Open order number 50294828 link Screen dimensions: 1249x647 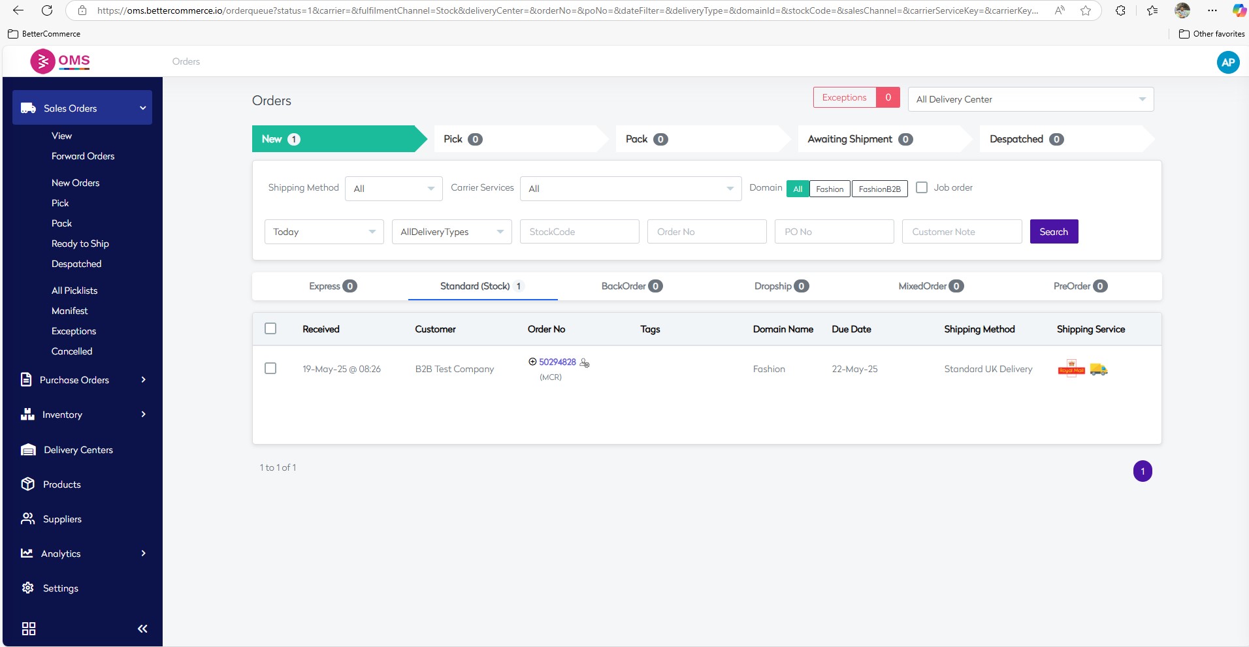click(557, 362)
